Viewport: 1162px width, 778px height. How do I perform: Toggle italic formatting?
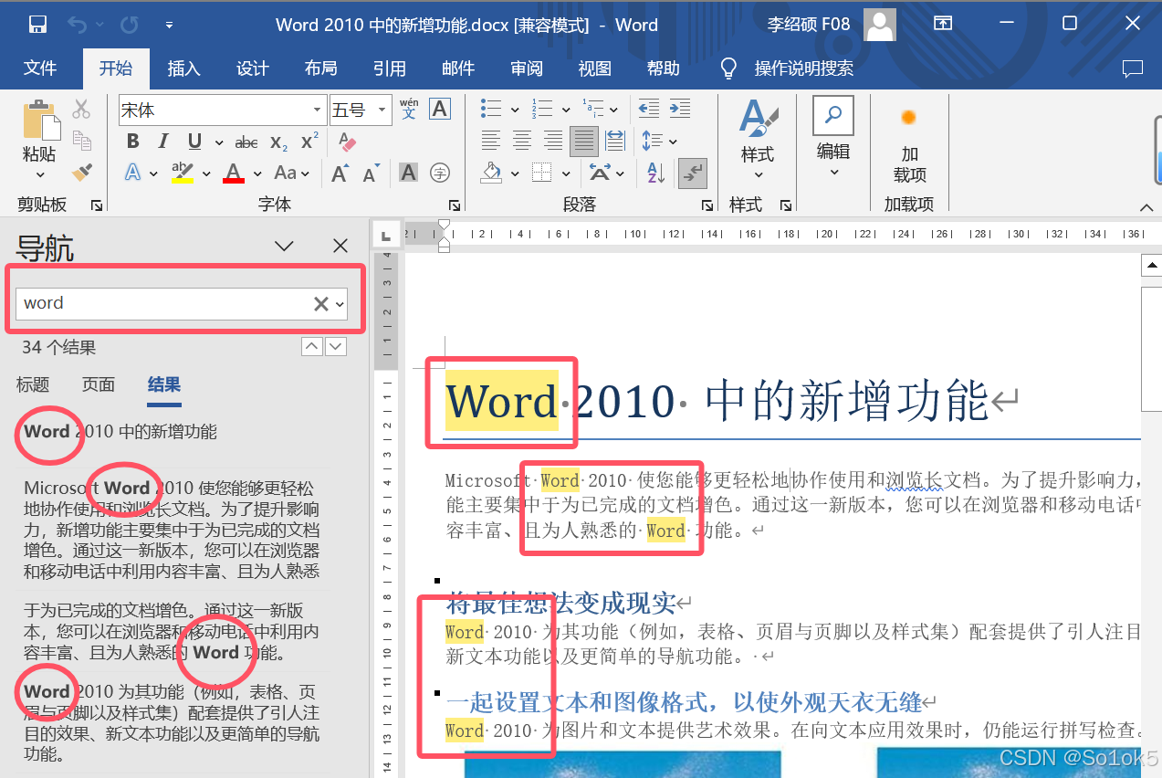click(163, 142)
